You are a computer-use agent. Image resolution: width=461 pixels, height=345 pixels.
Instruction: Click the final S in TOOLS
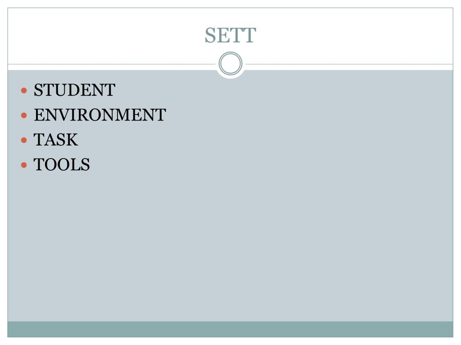[x=86, y=164]
